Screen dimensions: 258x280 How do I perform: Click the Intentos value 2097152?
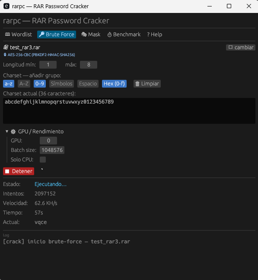pos(45,194)
